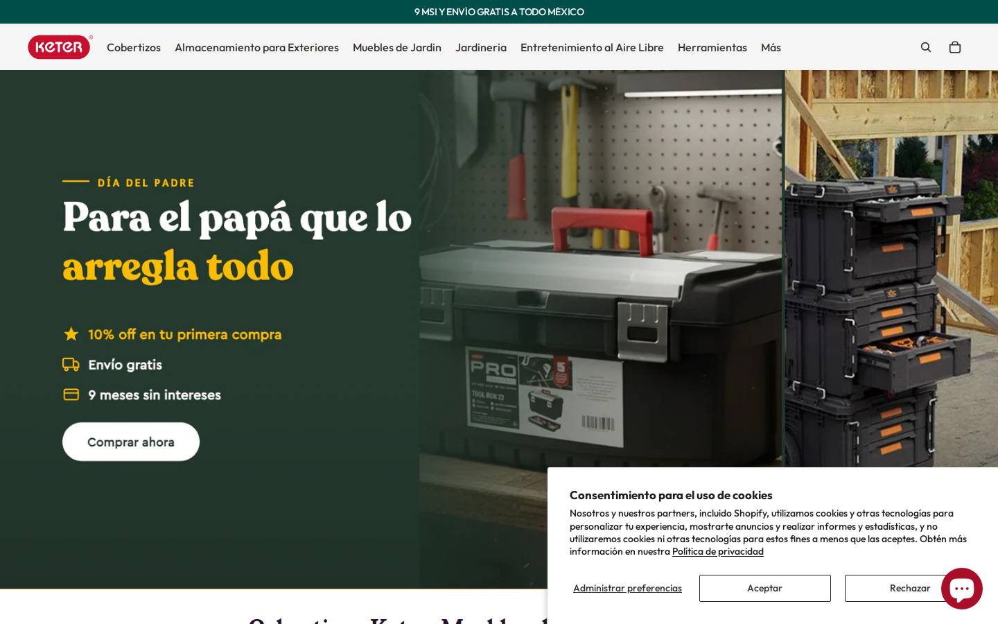The height and width of the screenshot is (624, 998).
Task: Accept cookies with Aceptar
Action: coord(764,588)
